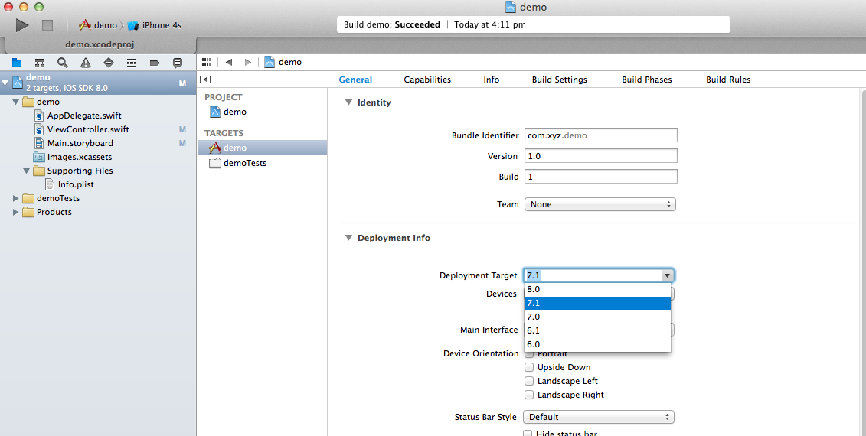866x436 pixels.
Task: Select the demo target under TARGETS
Action: click(263, 148)
